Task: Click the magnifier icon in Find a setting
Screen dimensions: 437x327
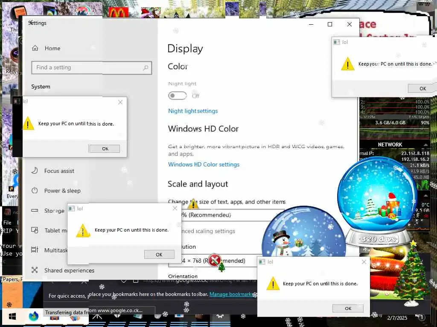Action: [x=146, y=68]
